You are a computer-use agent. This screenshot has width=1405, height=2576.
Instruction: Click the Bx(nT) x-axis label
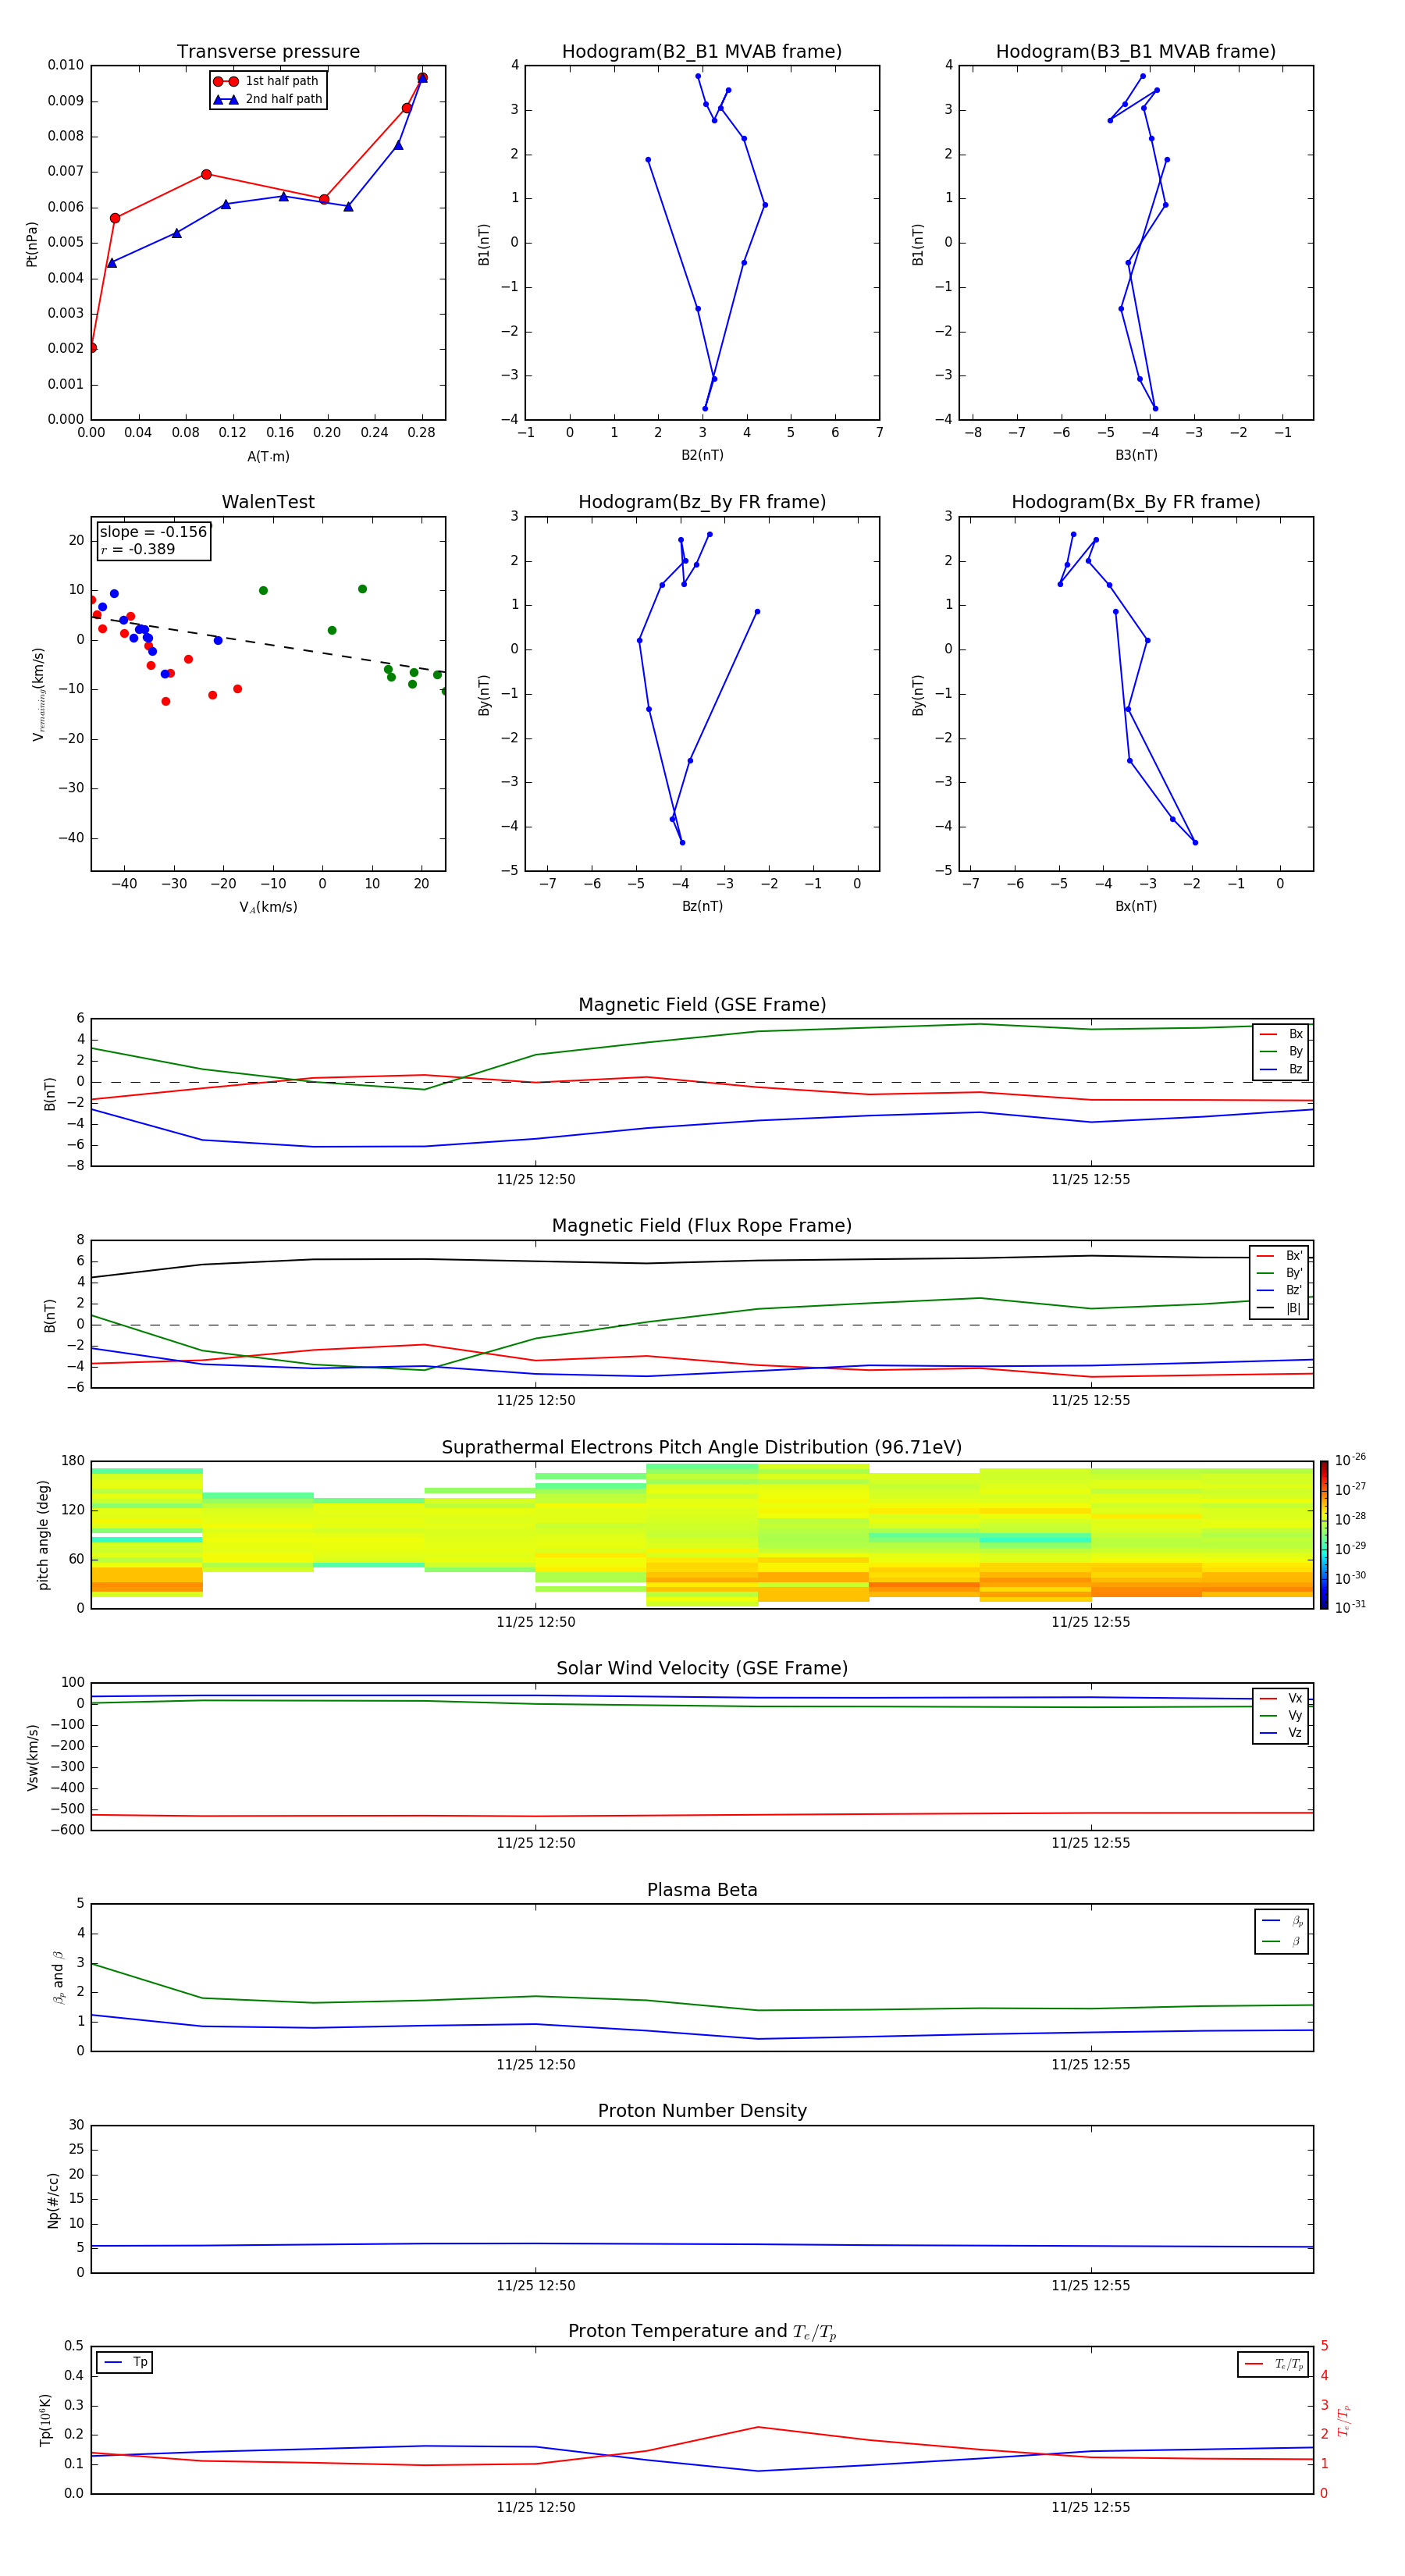[x=1136, y=906]
